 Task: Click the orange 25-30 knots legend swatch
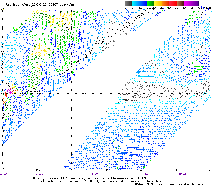(x=166, y=3)
